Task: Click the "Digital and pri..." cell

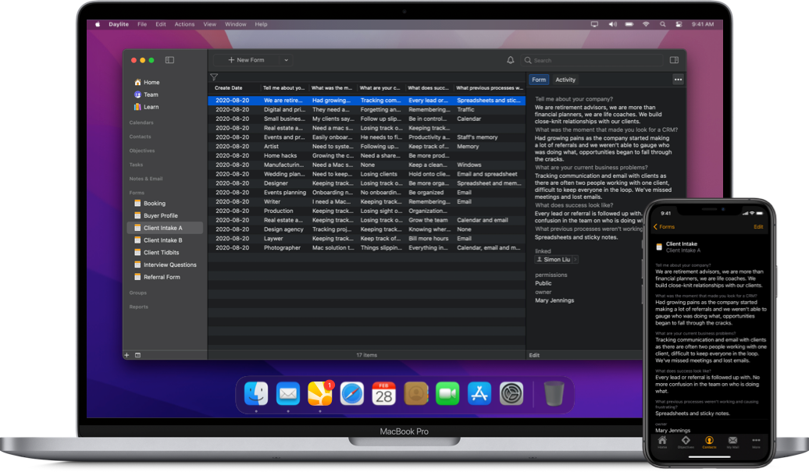Action: (x=284, y=110)
